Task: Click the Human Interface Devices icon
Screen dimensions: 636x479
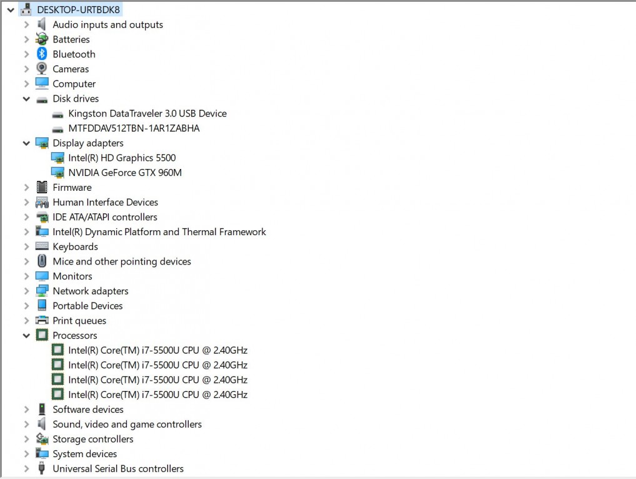Action: 42,202
